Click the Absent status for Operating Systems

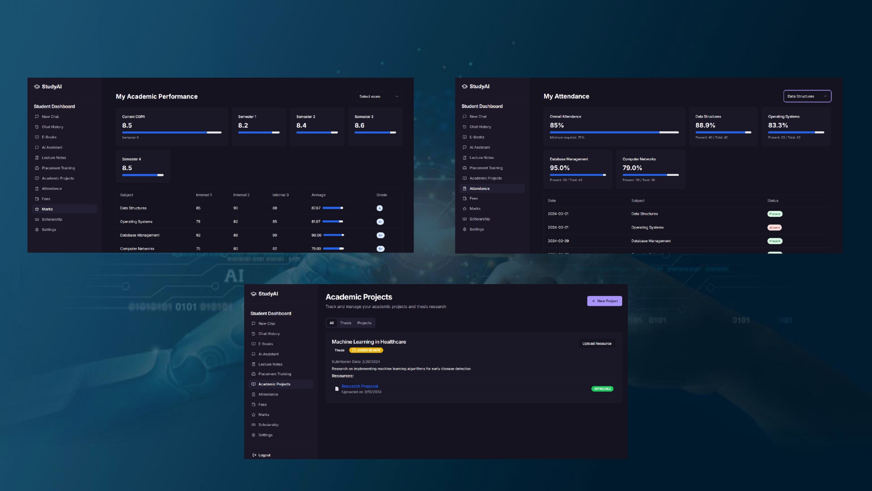coord(775,227)
